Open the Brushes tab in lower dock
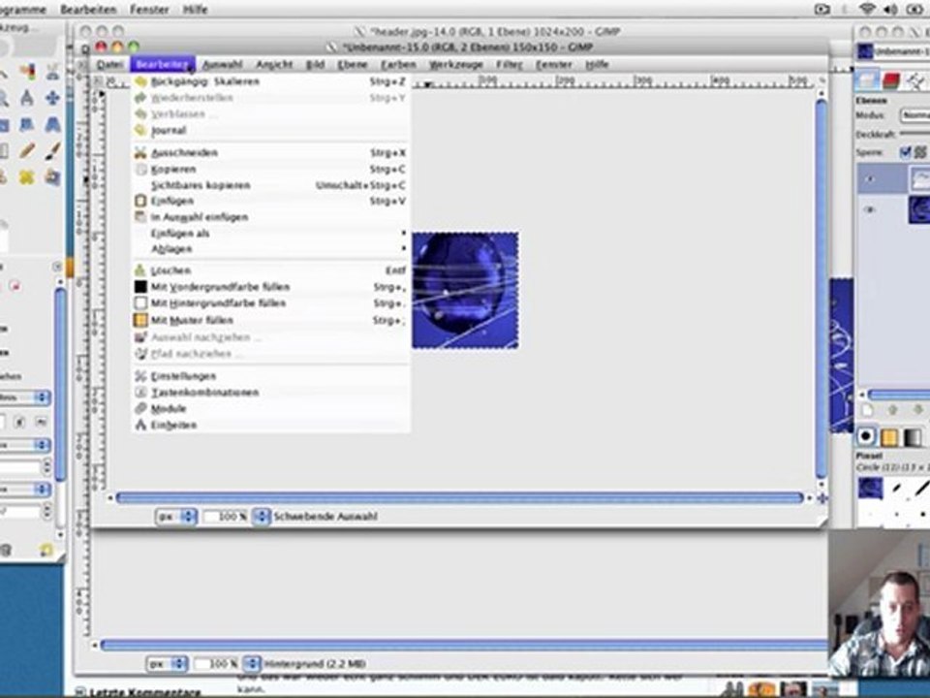 pyautogui.click(x=866, y=437)
